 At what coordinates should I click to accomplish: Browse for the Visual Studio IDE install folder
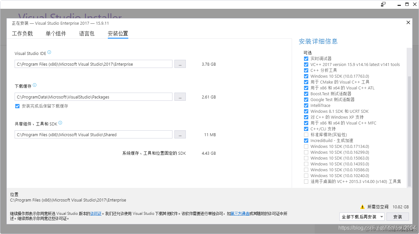180,64
